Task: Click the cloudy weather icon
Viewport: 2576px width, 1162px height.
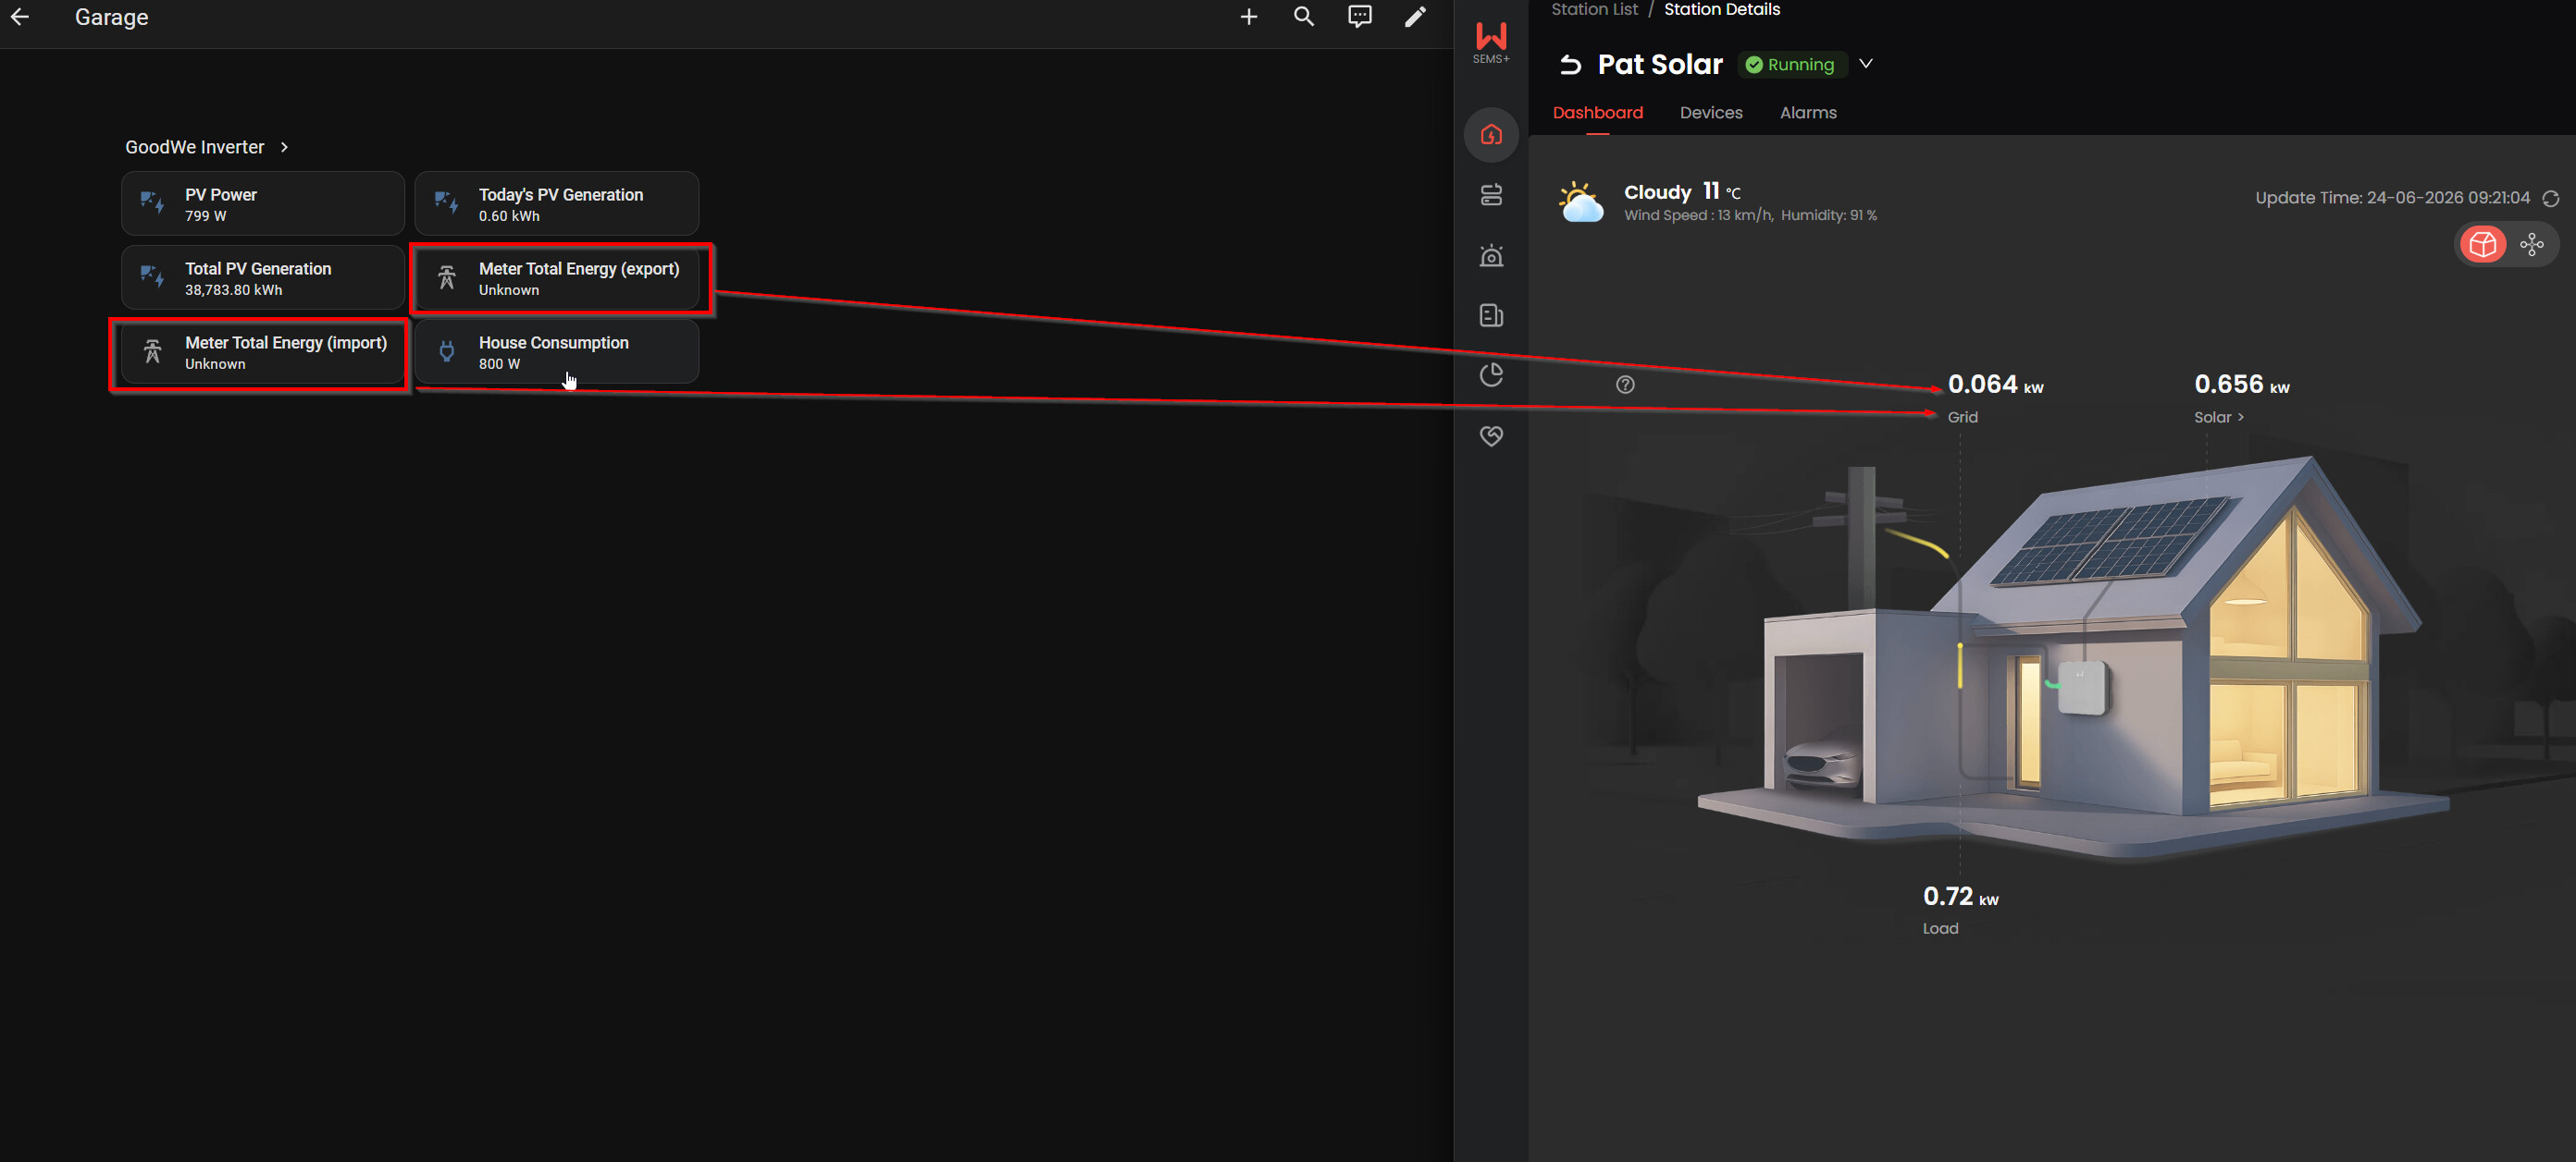Action: pos(1581,202)
